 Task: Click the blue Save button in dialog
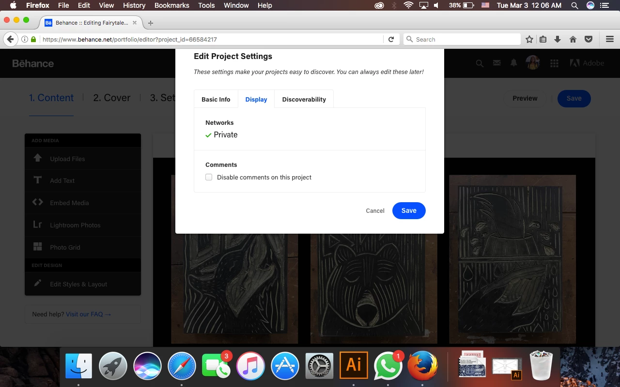(x=409, y=210)
